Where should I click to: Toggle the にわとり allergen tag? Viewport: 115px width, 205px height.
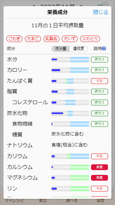pyautogui.click(x=90, y=39)
